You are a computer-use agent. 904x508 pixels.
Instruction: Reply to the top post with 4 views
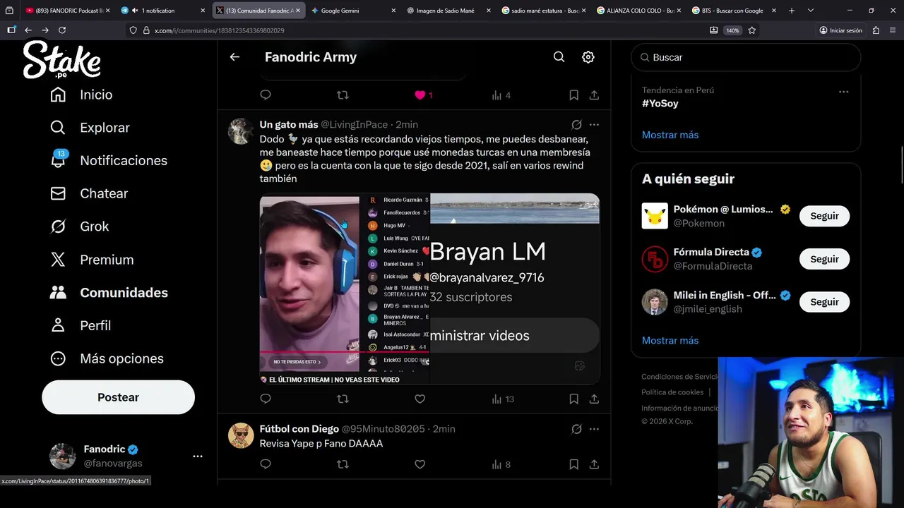tap(266, 95)
